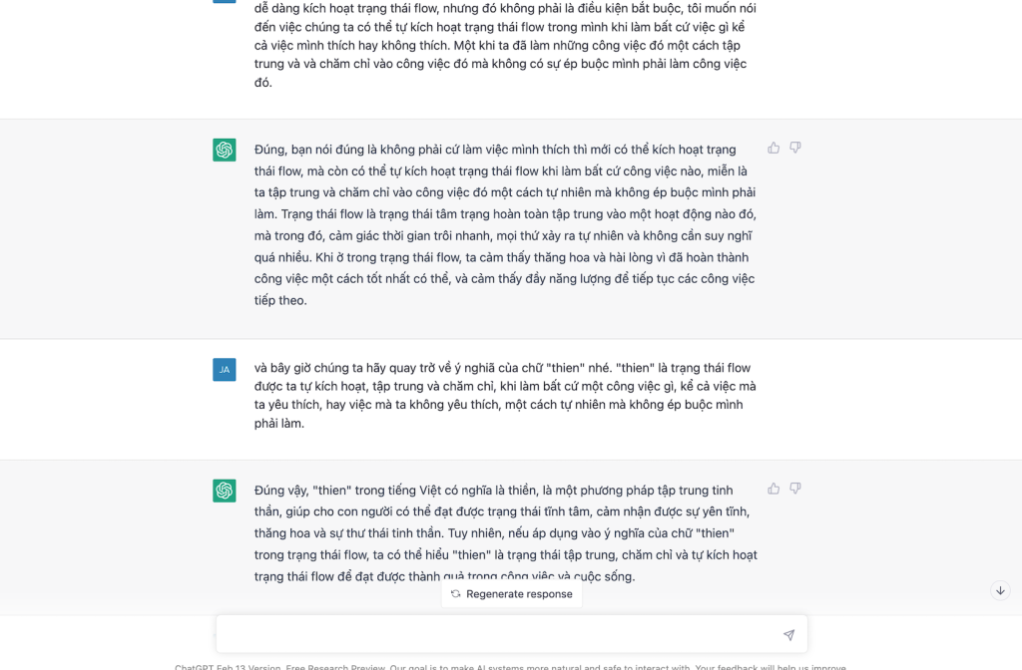This screenshot has width=1022, height=670.
Task: Focus the message input box
Action: click(x=499, y=635)
